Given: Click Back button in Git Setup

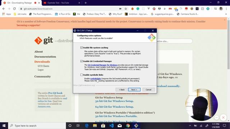Looking at the screenshot, I should [121, 90].
